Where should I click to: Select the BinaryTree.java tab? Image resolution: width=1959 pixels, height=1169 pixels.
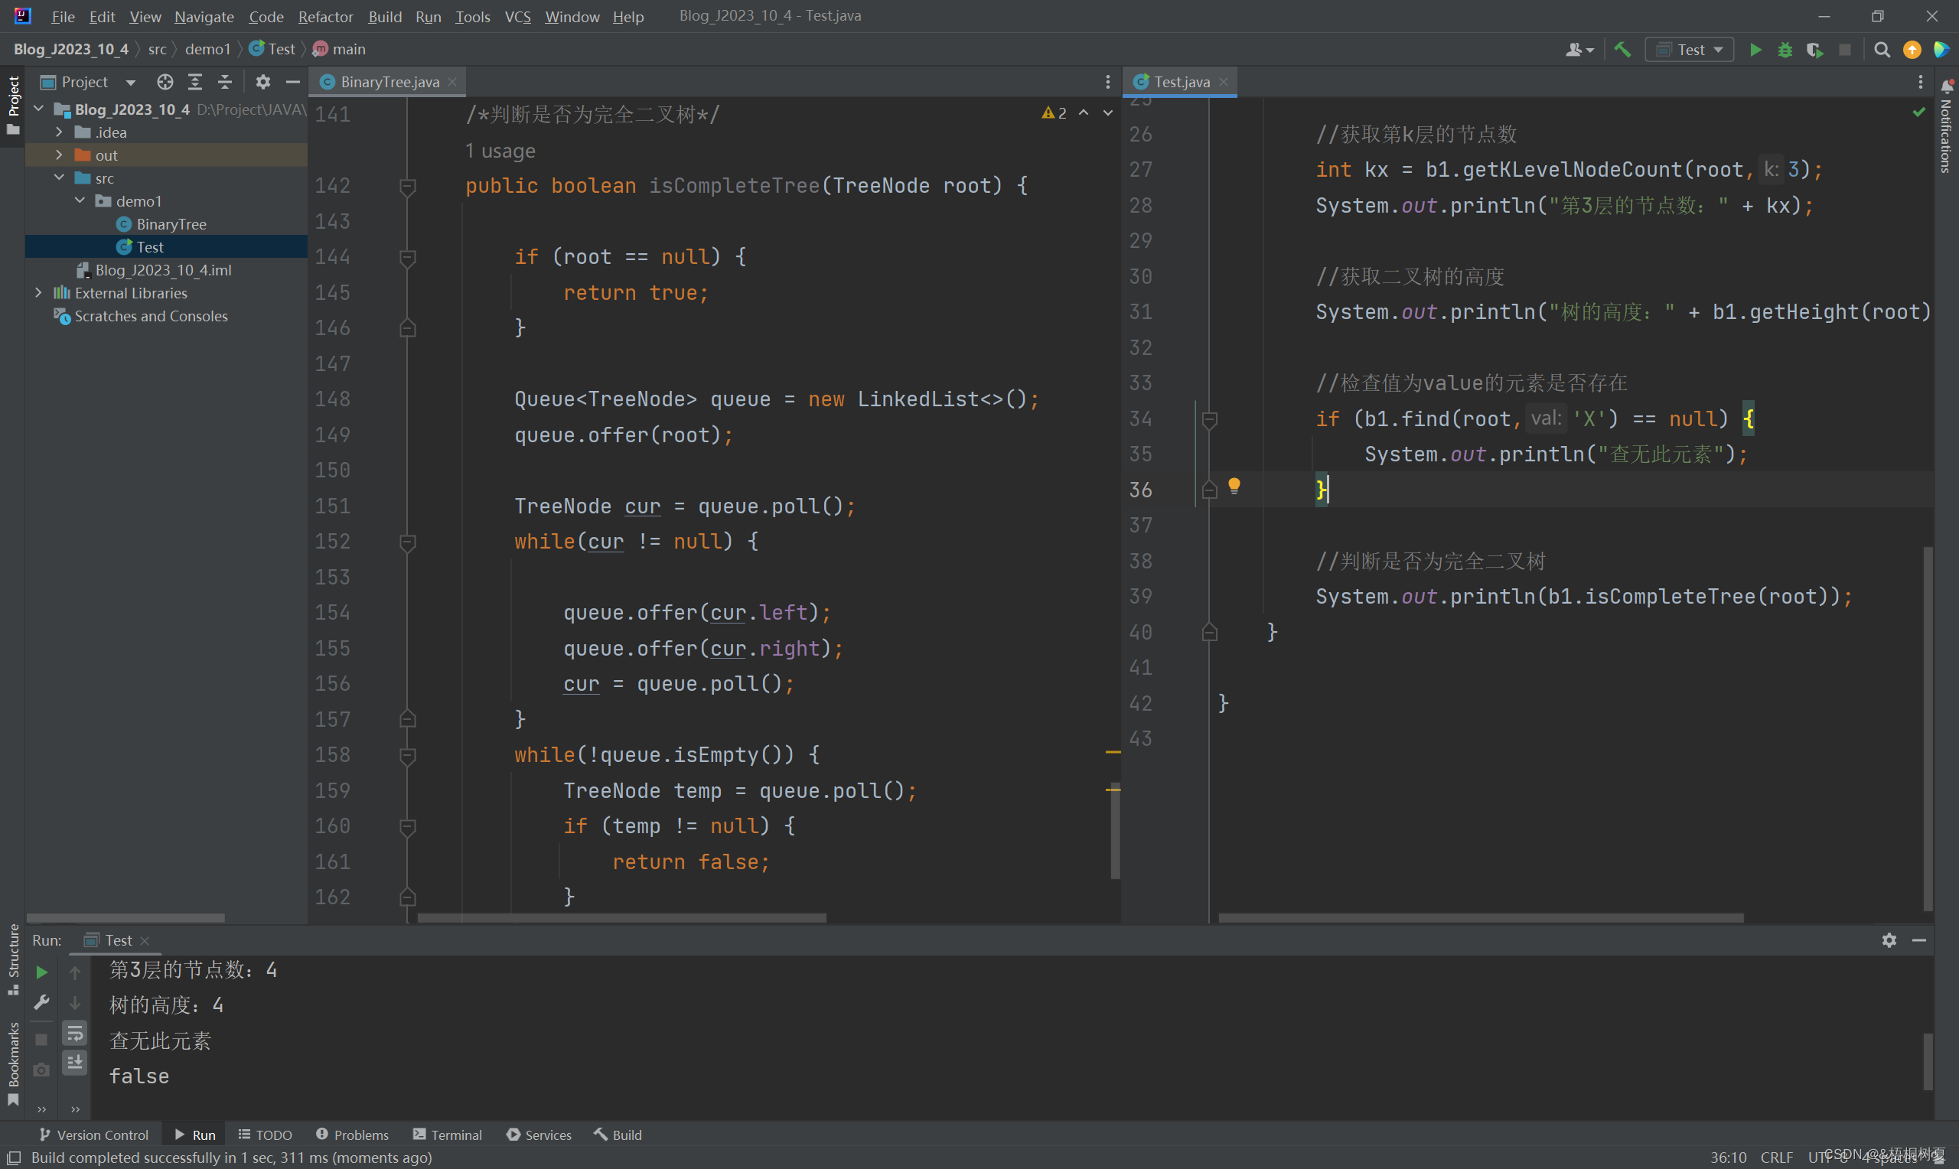[x=390, y=81]
